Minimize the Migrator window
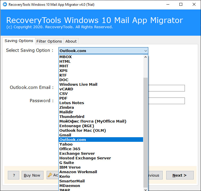Image resolution: width=201 pixels, height=191 pixels. pos(168,5)
